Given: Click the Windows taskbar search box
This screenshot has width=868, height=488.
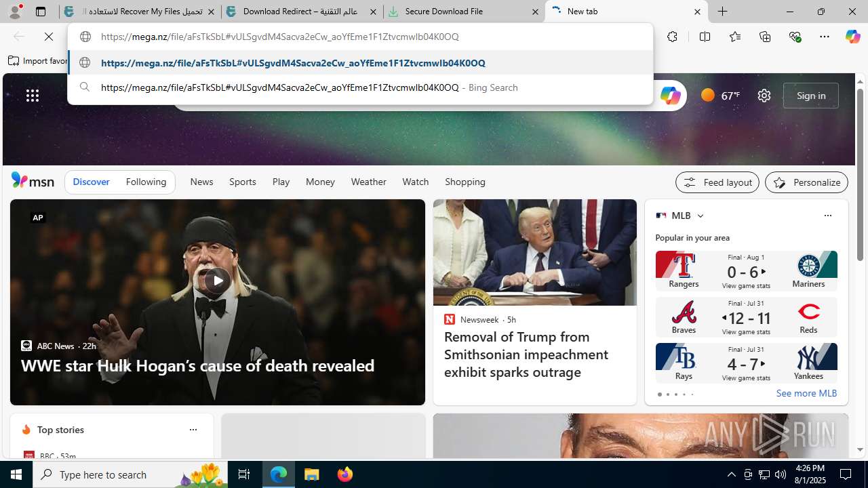Looking at the screenshot, I should pos(131,474).
